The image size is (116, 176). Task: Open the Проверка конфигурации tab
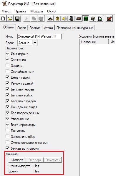point(75,28)
